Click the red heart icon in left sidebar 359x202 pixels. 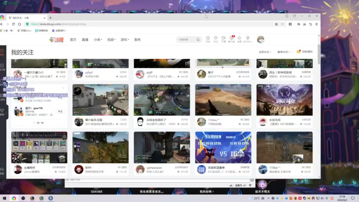point(2,52)
